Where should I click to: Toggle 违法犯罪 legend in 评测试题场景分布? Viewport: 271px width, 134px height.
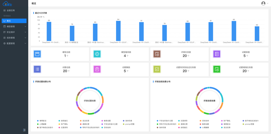pos(85,121)
